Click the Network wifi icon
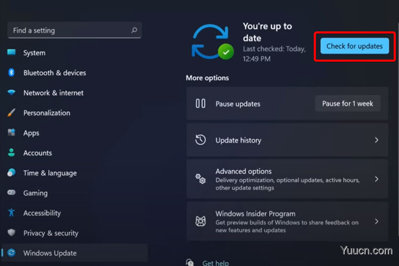The image size is (399, 266). coord(11,93)
